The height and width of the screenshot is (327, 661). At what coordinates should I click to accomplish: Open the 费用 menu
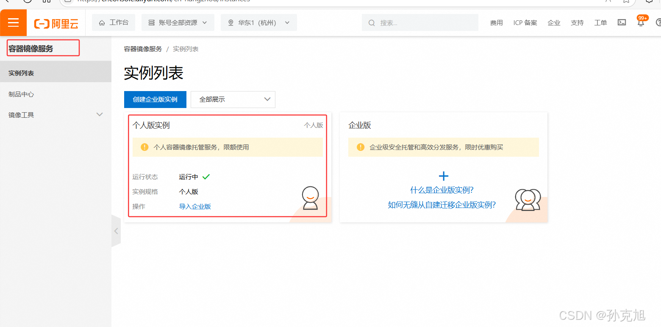pos(496,23)
